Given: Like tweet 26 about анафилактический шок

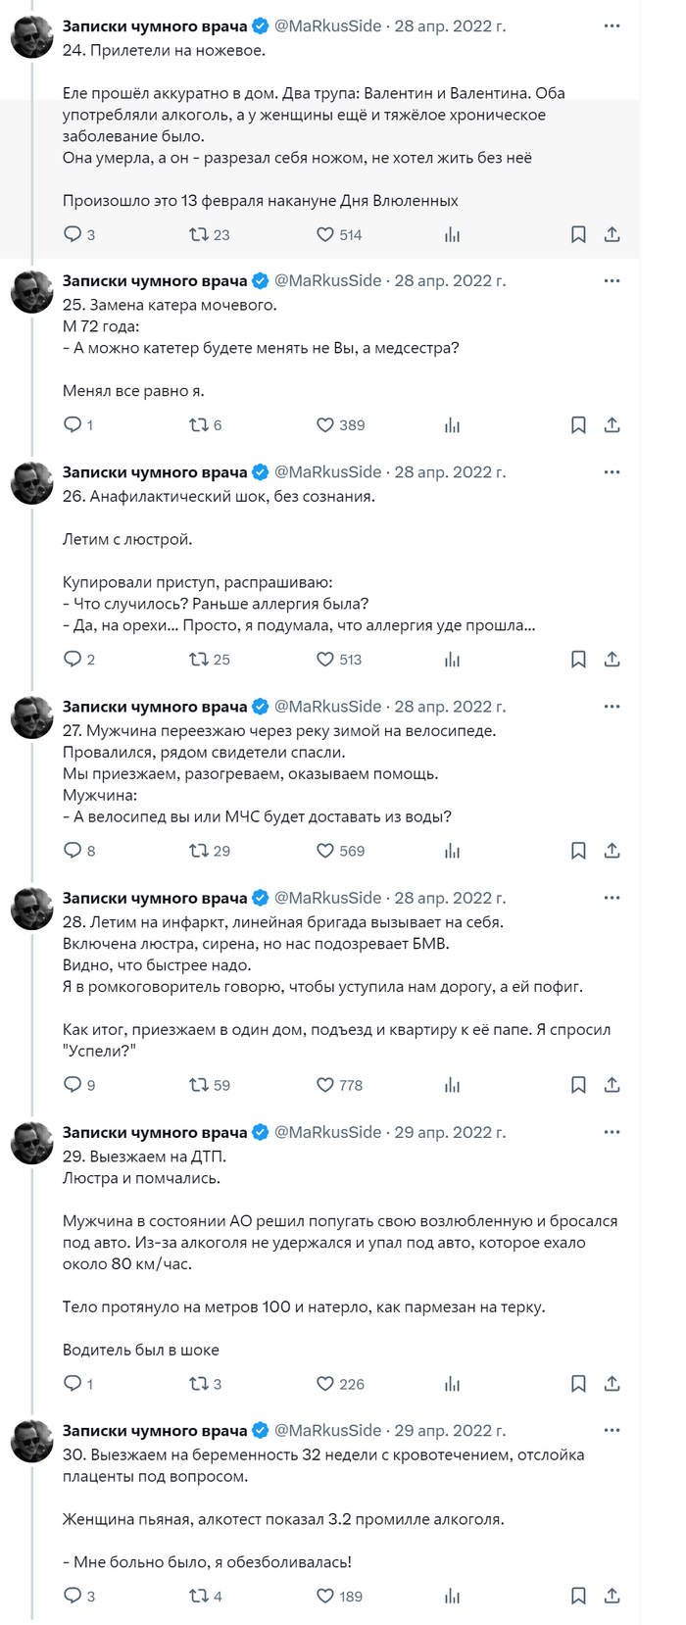Looking at the screenshot, I should coord(325,660).
